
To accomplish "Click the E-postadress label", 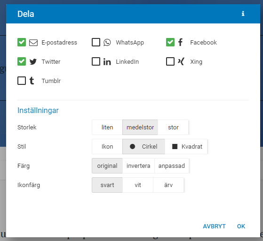I will [59, 43].
